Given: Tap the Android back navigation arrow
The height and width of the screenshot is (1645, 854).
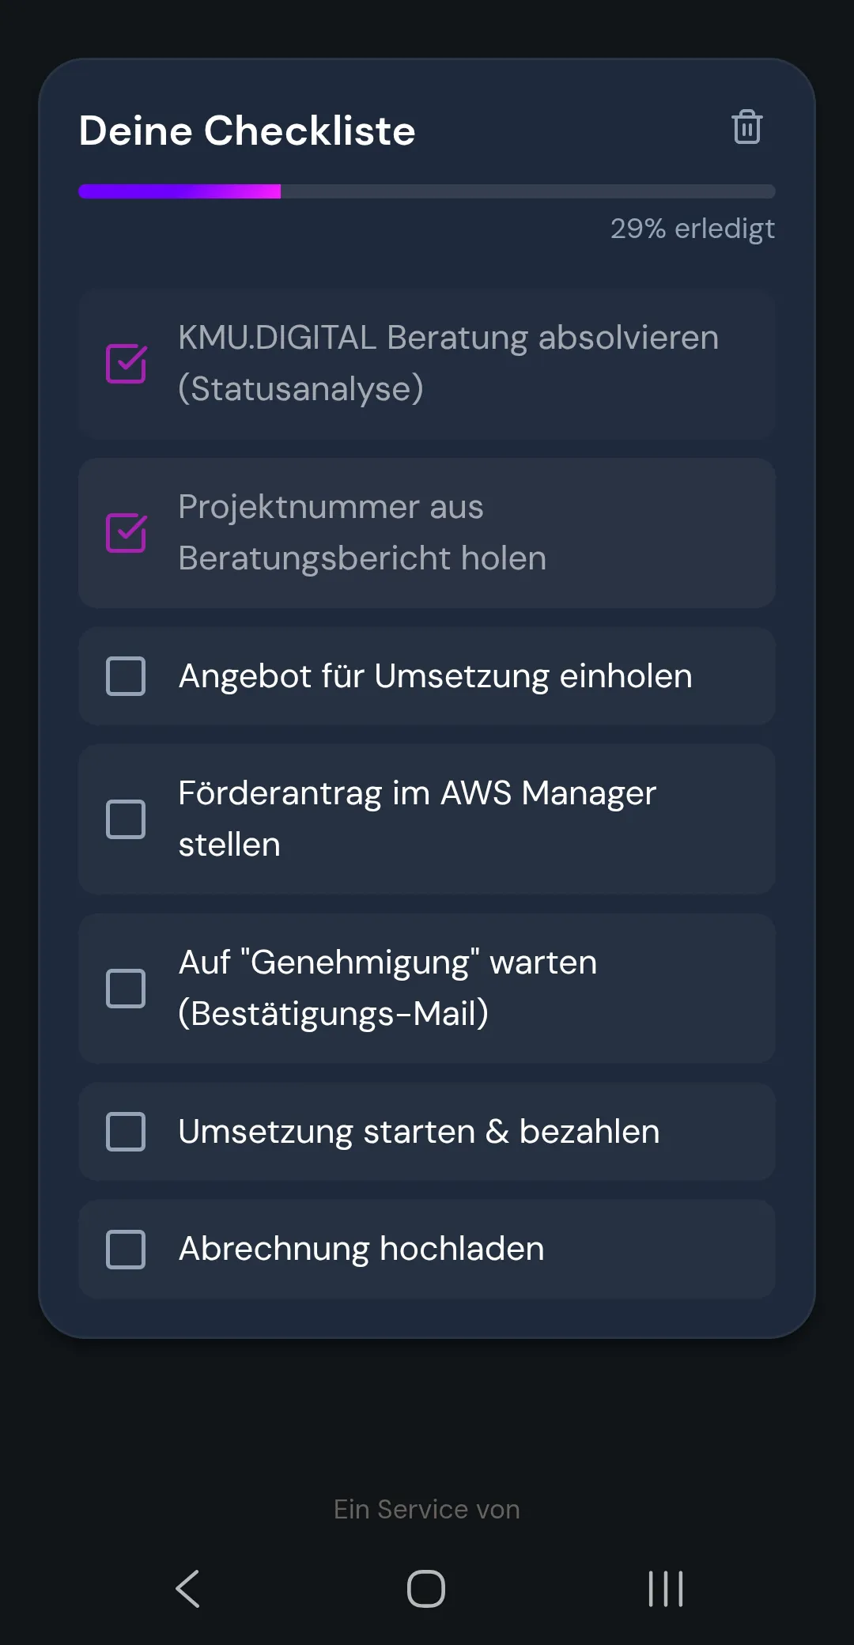Looking at the screenshot, I should (188, 1588).
